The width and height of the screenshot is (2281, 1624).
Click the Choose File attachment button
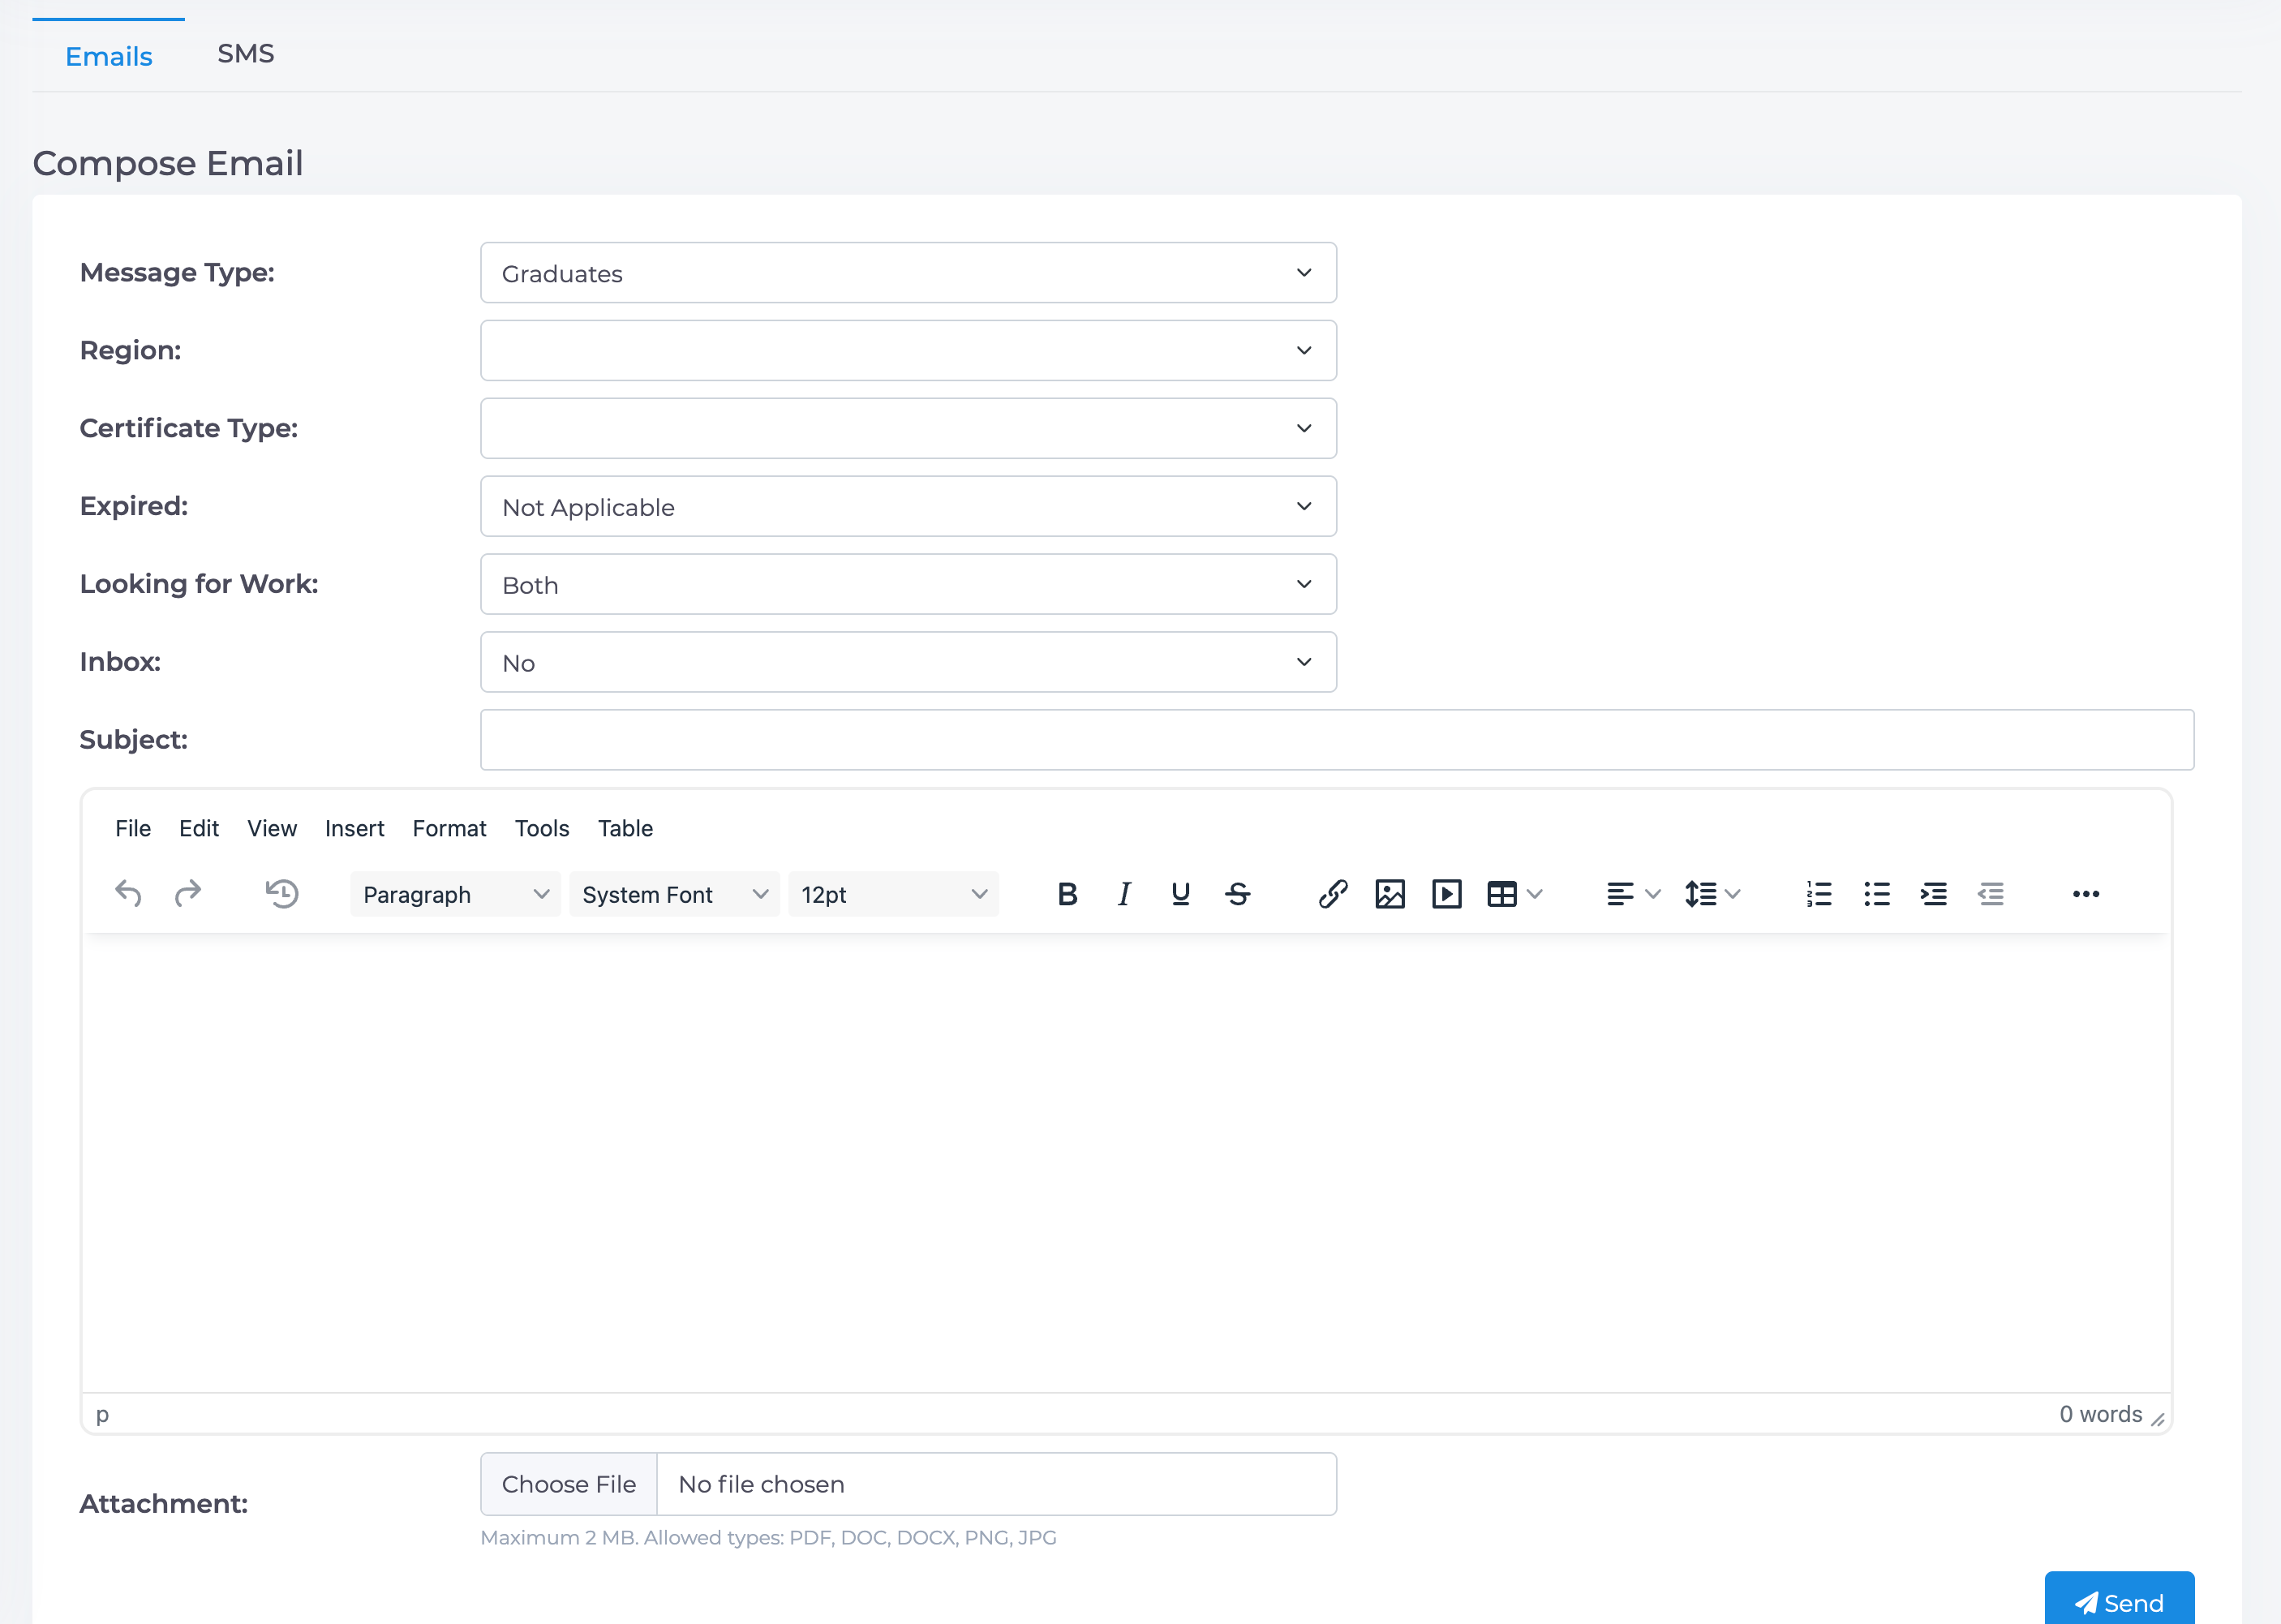pyautogui.click(x=569, y=1484)
